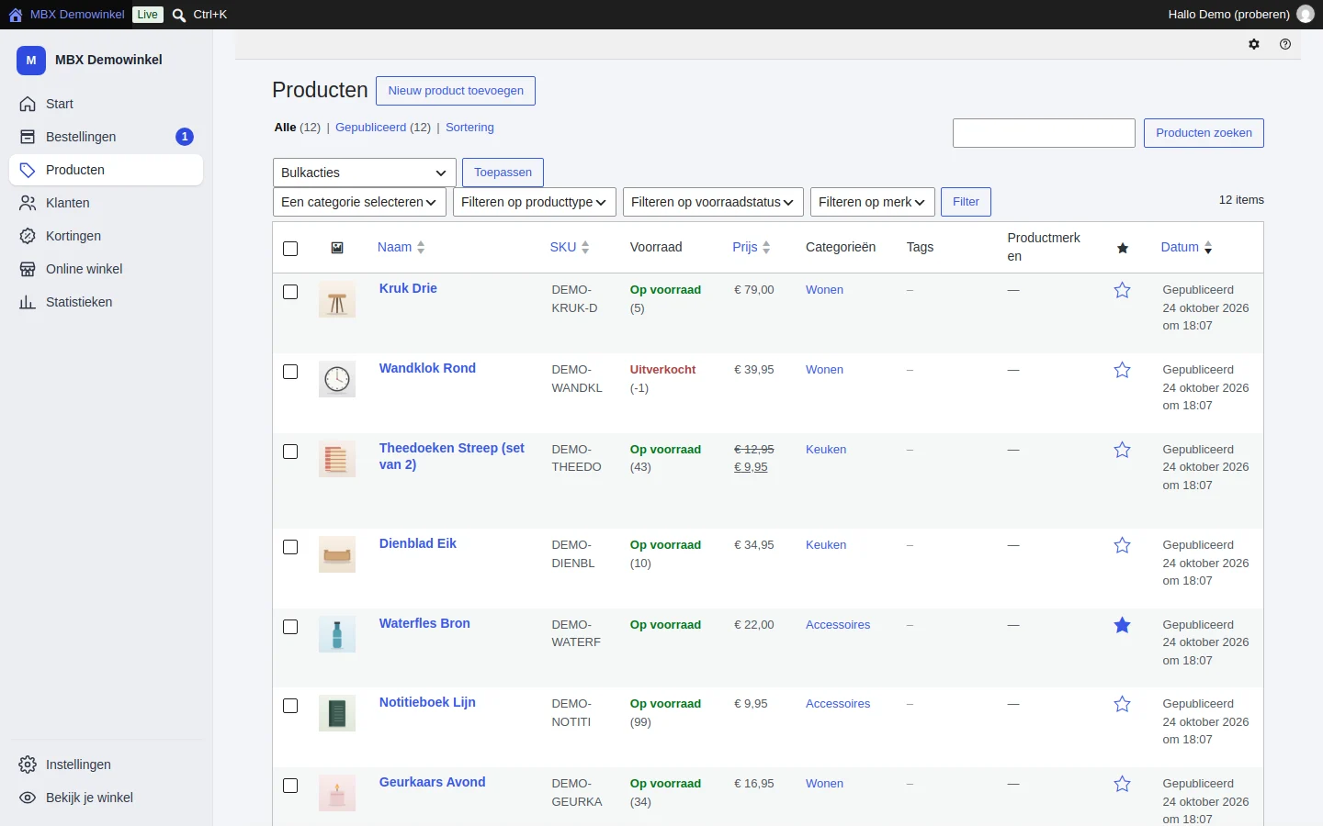This screenshot has width=1323, height=826.
Task: Click the user avatar icon
Action: [x=1305, y=15]
